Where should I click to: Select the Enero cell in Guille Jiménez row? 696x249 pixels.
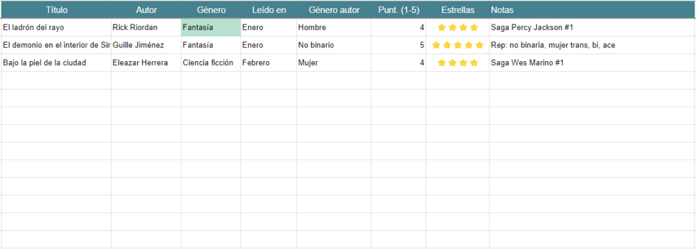pos(268,45)
